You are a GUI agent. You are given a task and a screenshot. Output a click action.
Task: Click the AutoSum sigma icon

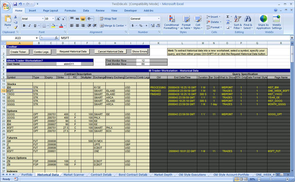point(228,17)
